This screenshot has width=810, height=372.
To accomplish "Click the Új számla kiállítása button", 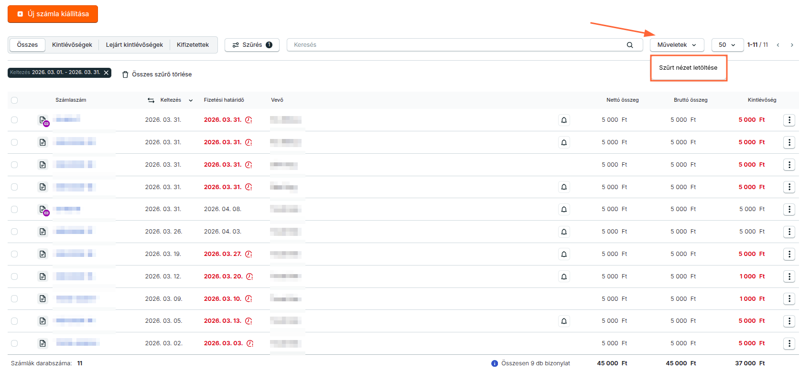I will (53, 14).
